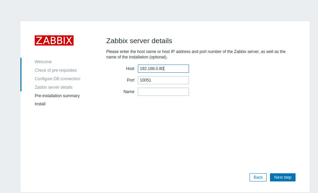Click Pre-installation summary step
This screenshot has width=318, height=193.
(57, 96)
